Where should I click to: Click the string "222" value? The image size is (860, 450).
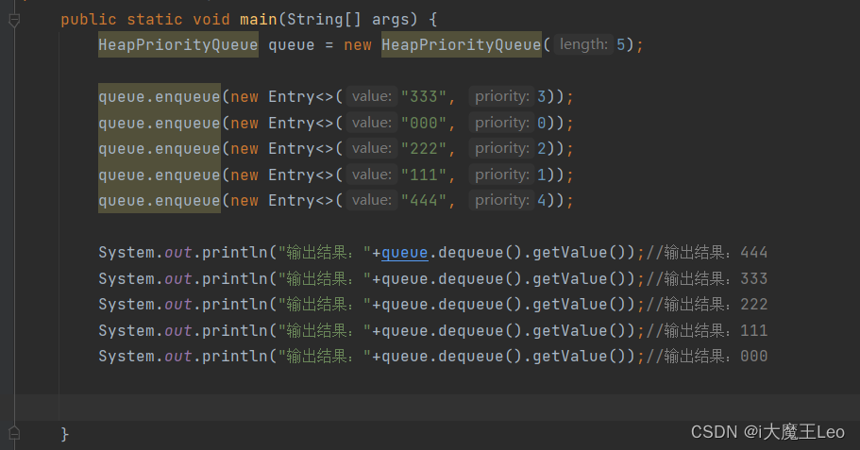(424, 148)
